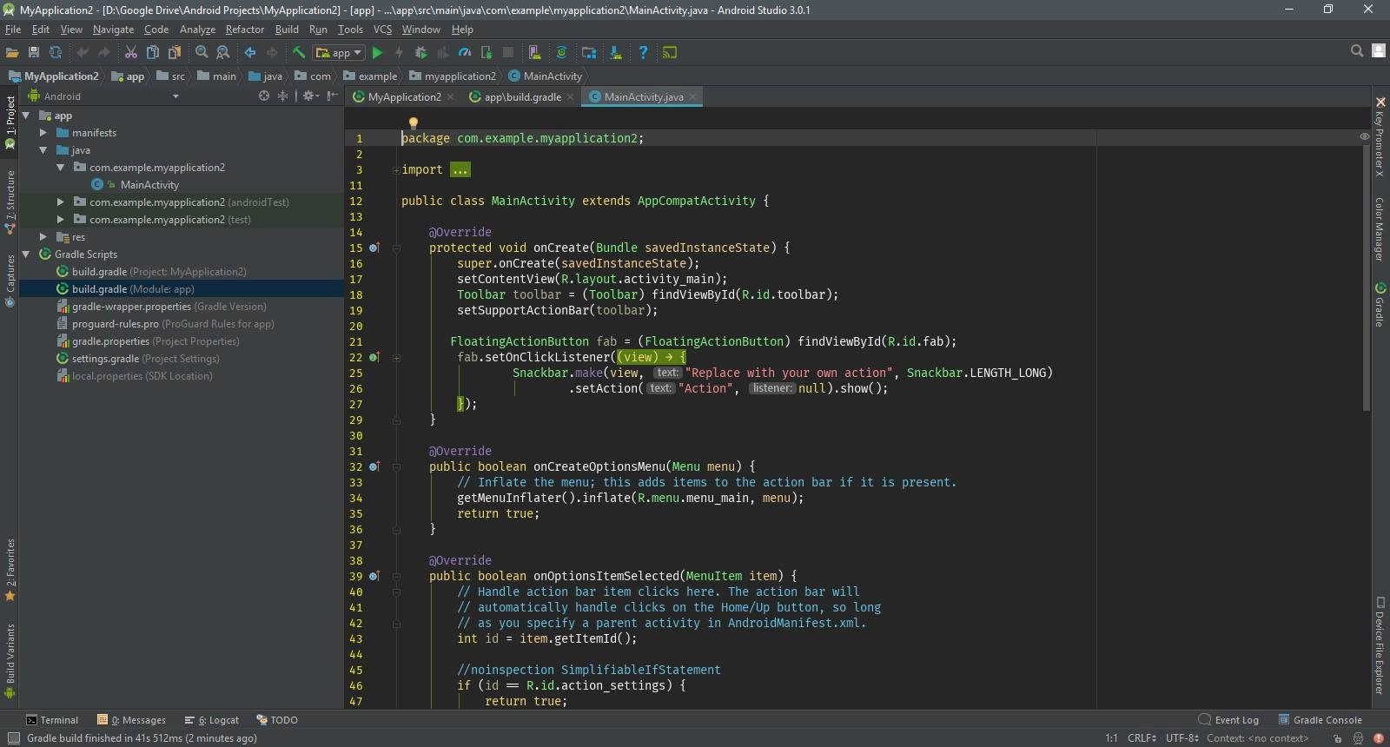
Task: Expand the res folder
Action: click(43, 237)
